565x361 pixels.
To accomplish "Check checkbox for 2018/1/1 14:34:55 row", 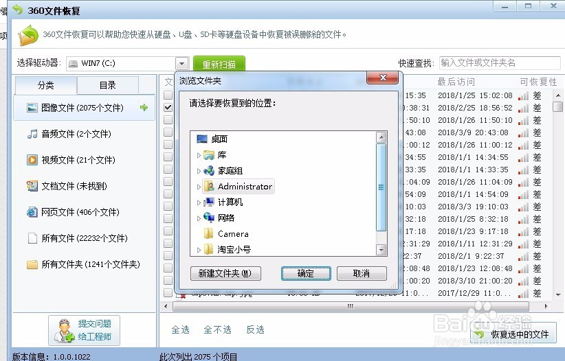I will pos(168,157).
